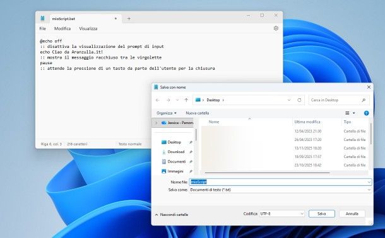Select the folder modified 23/10/2025 18:42
385x238 pixels.
point(285,165)
